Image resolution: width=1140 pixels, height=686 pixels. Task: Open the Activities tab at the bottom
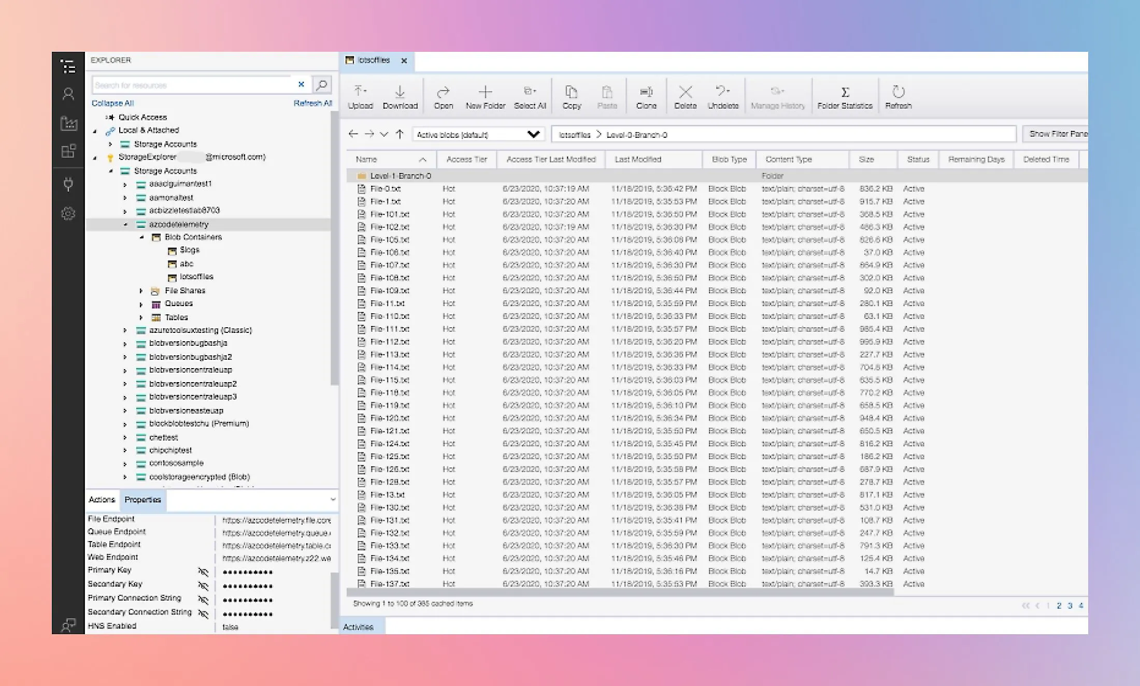pyautogui.click(x=359, y=627)
